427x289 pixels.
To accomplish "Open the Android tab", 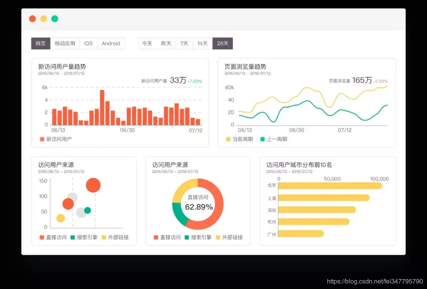I will click(x=111, y=43).
